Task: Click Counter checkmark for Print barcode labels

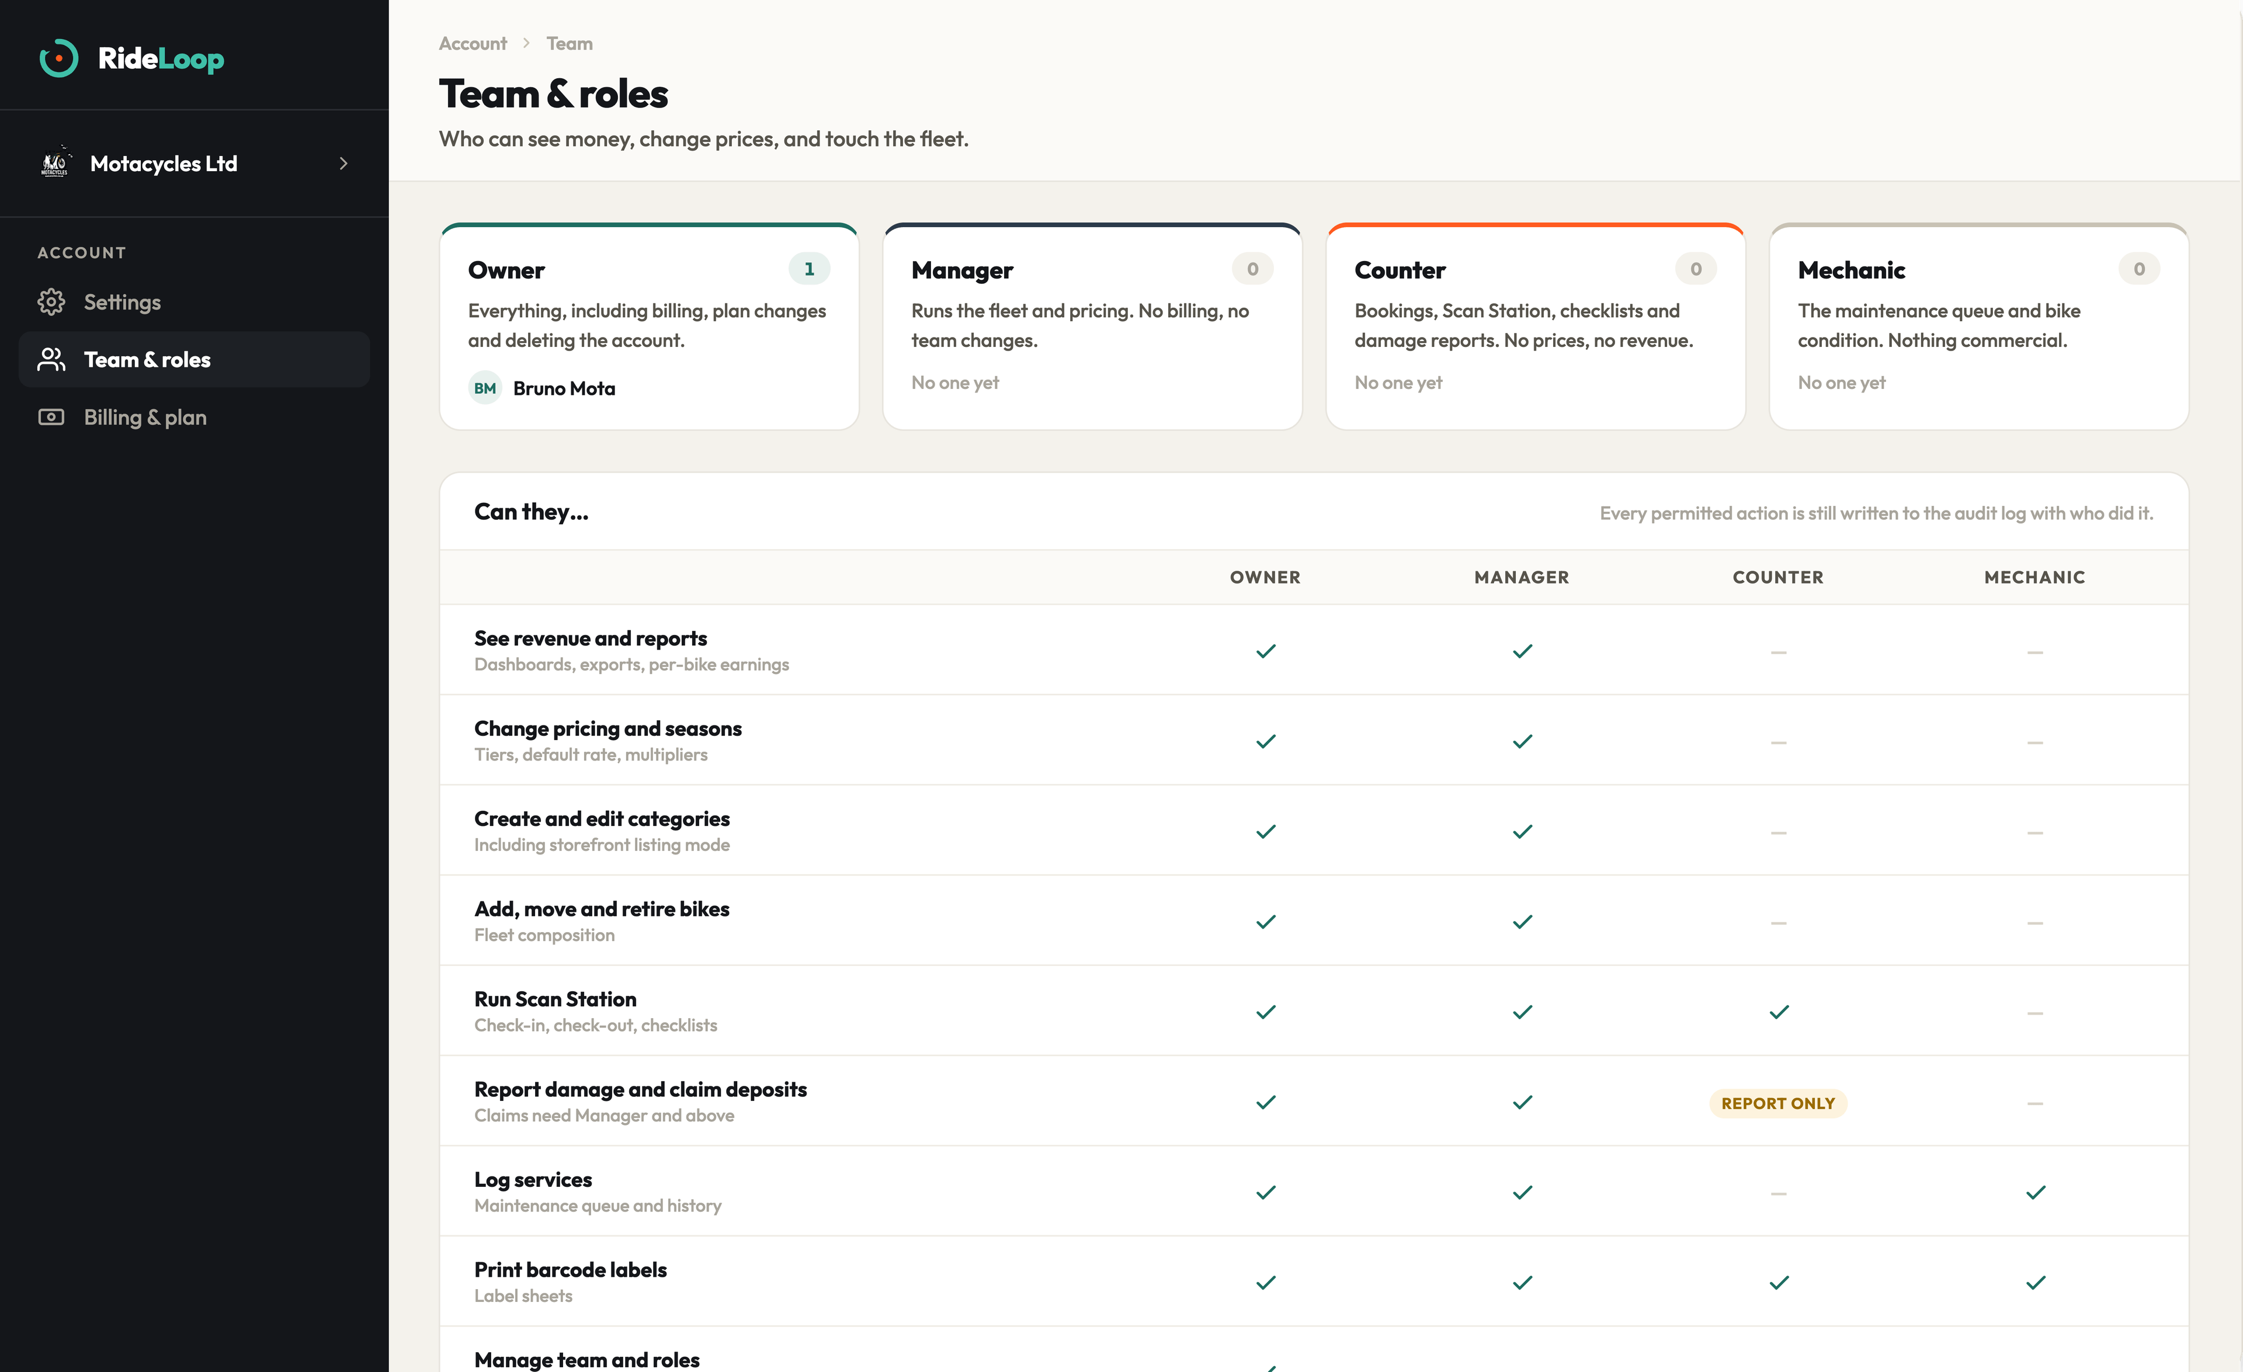Action: click(1780, 1282)
